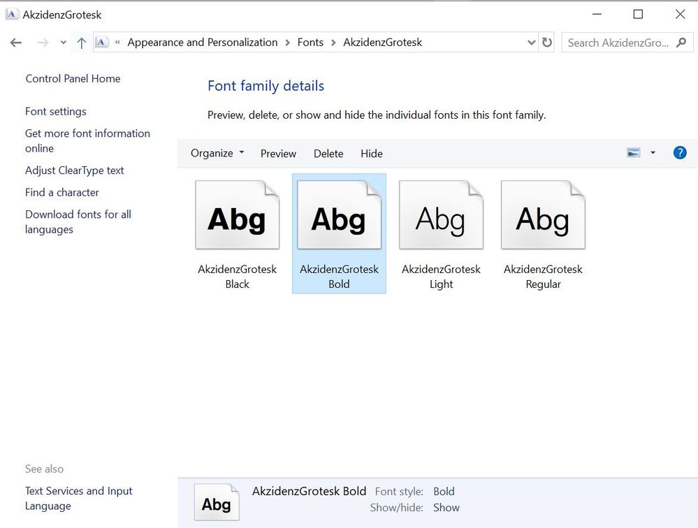Click AkzidenzGrotesk in the breadcrumb path

point(382,43)
